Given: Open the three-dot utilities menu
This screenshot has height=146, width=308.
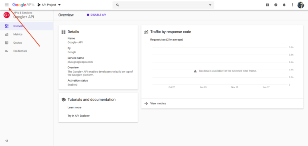Looking at the screenshot, I should pos(292,5).
